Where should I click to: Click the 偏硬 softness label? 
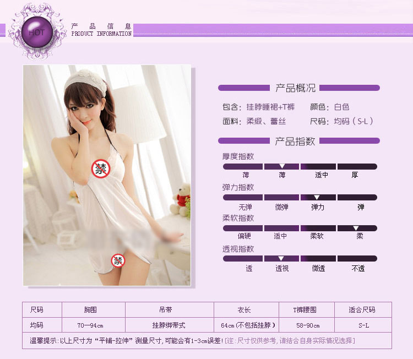point(244,236)
